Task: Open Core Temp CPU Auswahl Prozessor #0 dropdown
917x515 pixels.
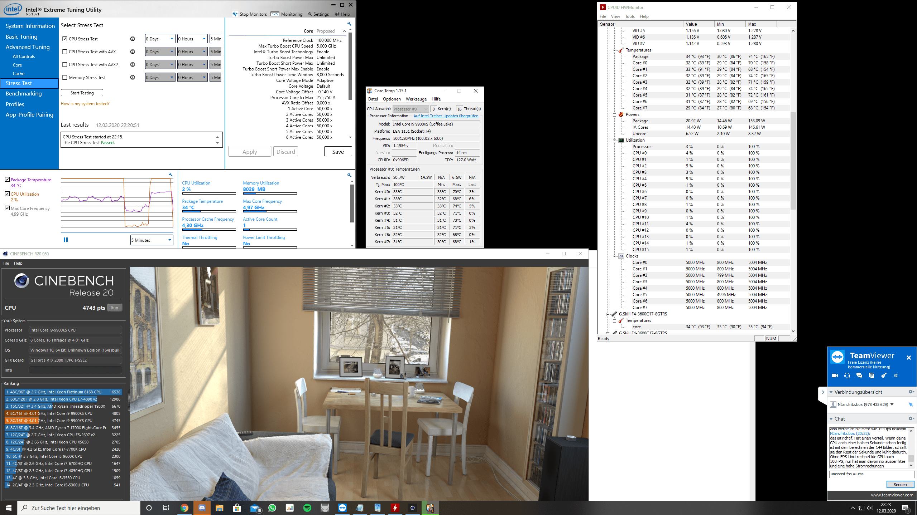Action: click(411, 109)
